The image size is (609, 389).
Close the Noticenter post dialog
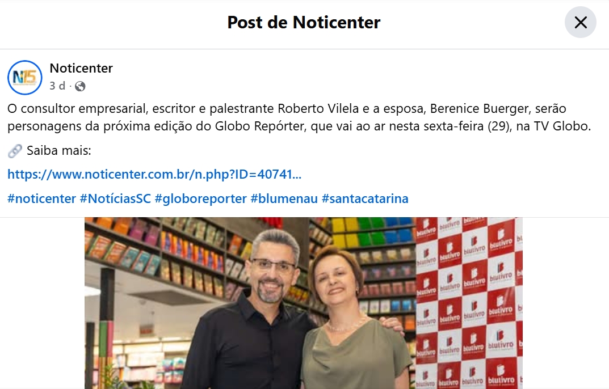pos(580,22)
